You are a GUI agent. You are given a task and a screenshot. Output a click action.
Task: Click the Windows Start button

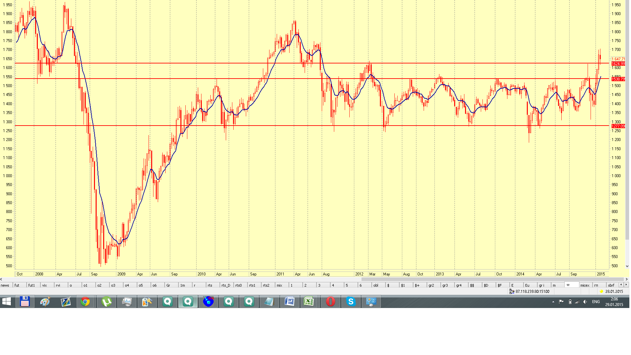click(7, 301)
